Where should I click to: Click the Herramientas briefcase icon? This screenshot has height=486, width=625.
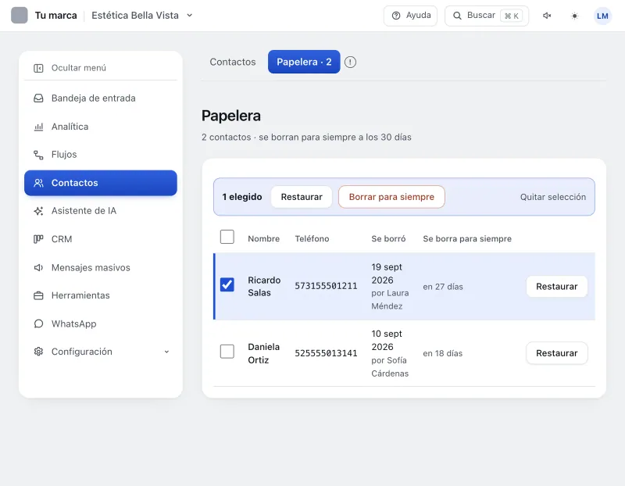point(38,295)
